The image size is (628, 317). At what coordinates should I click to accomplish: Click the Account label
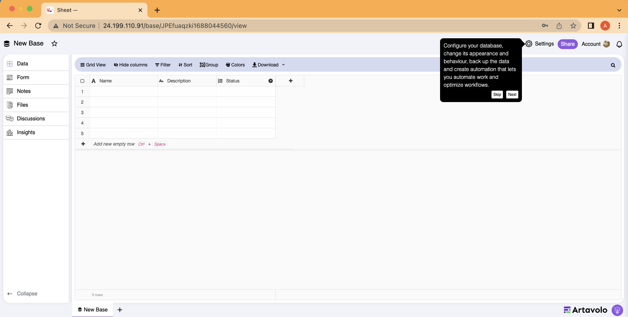pyautogui.click(x=591, y=44)
